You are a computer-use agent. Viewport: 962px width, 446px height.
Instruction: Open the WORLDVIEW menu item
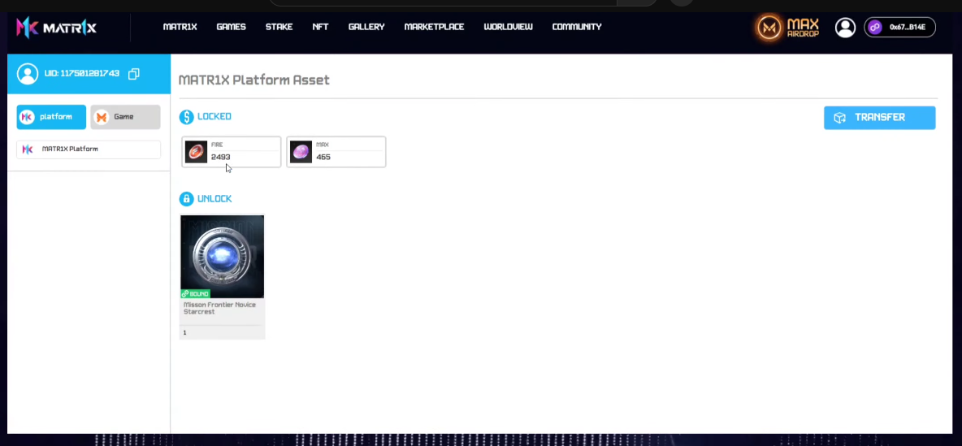(508, 27)
